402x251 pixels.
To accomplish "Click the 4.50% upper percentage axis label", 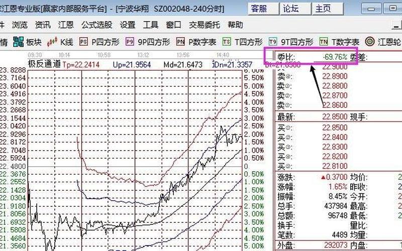I will [x=254, y=94].
